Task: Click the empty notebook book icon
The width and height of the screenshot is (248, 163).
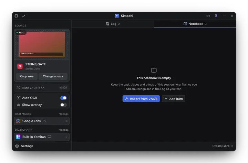Action: pos(154,70)
